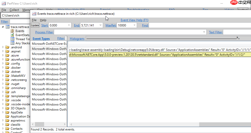The image size is (251, 133).
Task: Select the aspnetmvc folder icon
Action: pos(7,120)
